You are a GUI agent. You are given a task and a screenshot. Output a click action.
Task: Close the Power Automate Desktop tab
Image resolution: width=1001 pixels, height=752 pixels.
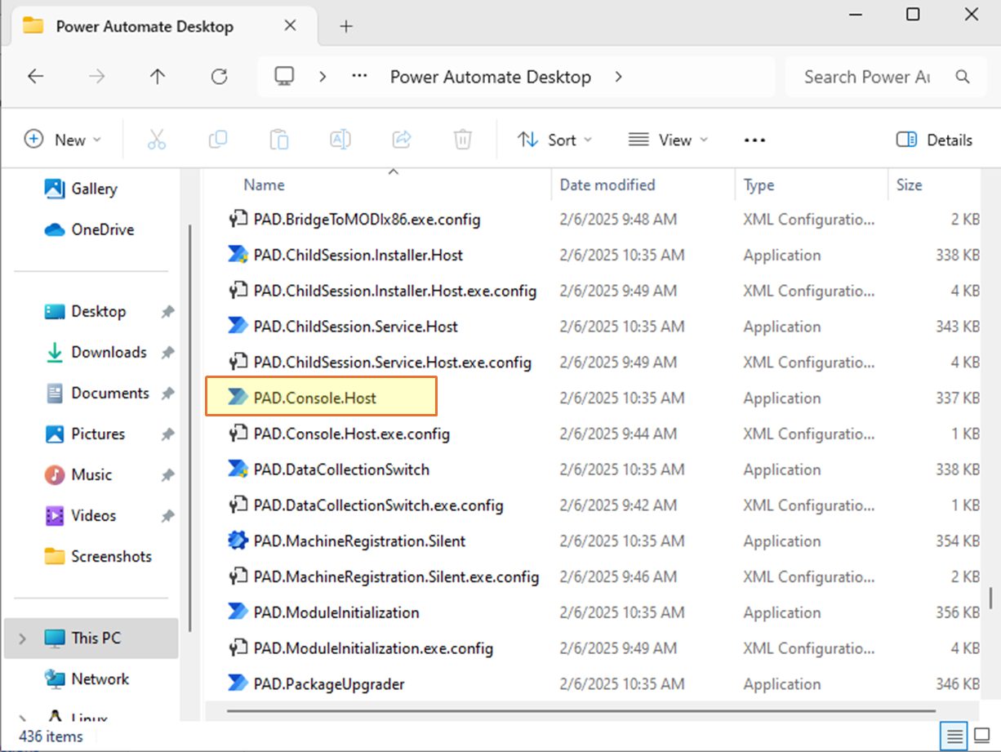tap(290, 26)
